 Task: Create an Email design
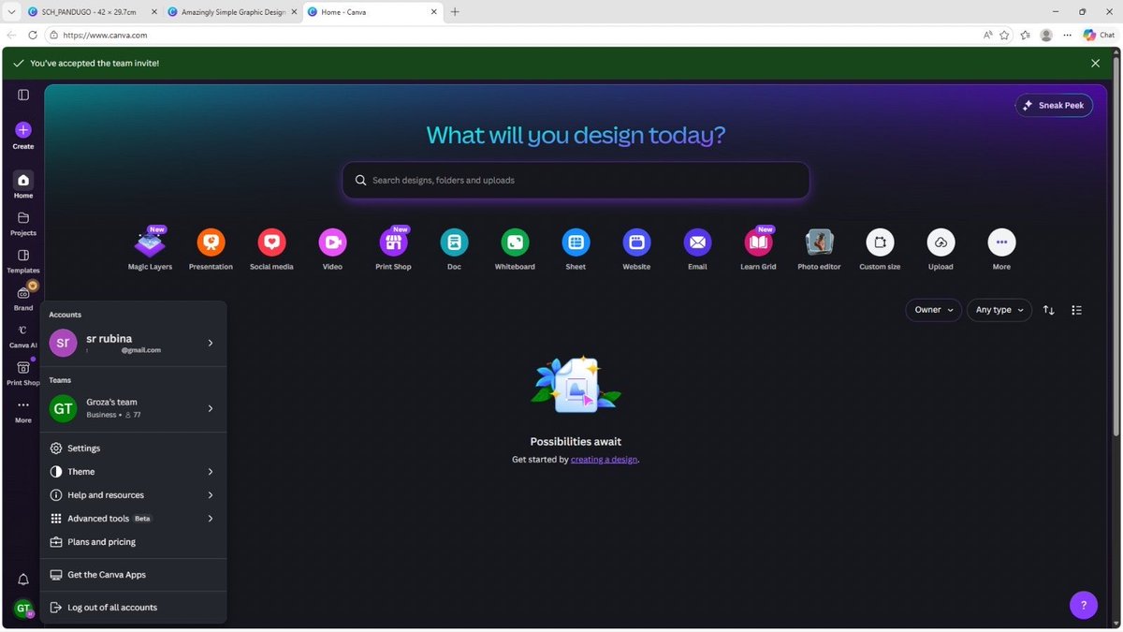697,249
